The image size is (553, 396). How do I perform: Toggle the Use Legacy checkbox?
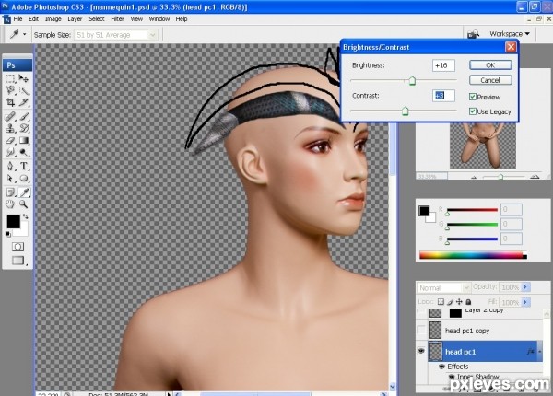pos(473,111)
